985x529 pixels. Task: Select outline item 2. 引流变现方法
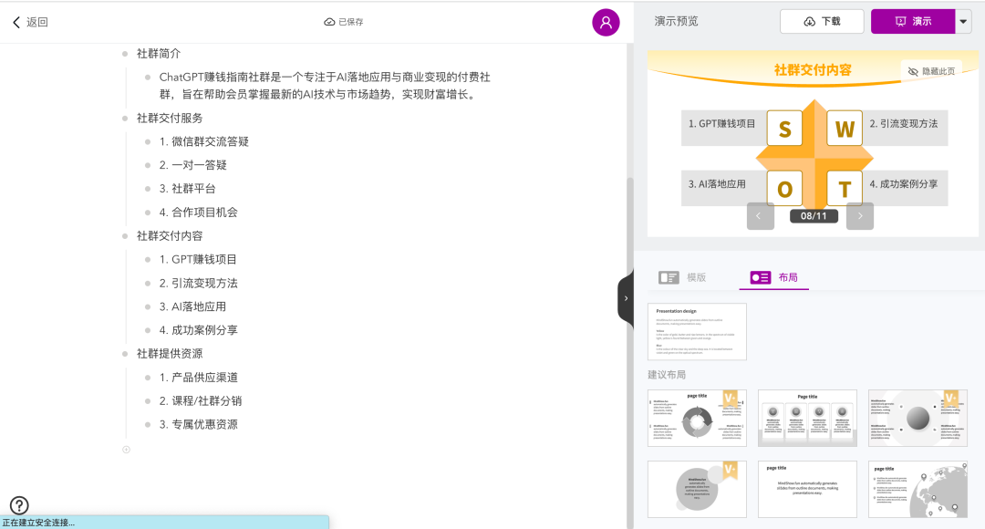point(199,284)
